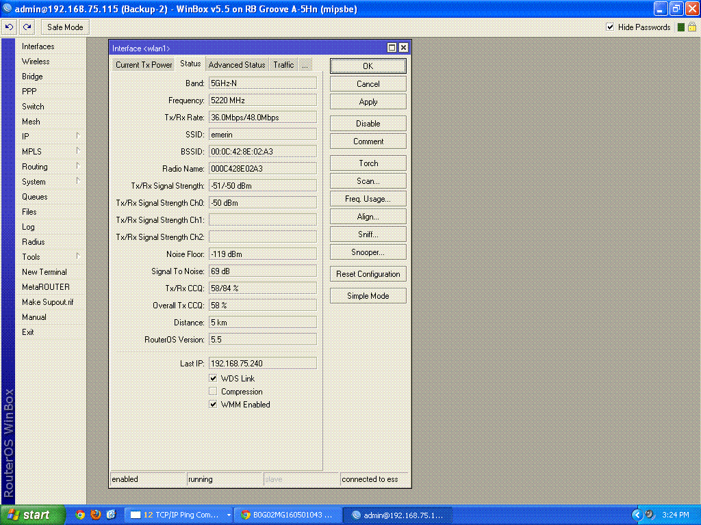Click the Disable interface button
Screen dimensions: 701x525
click(368, 124)
